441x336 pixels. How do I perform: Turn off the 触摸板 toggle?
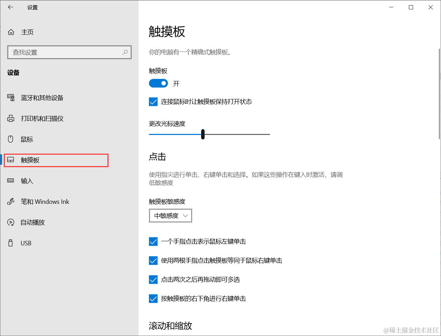click(158, 83)
